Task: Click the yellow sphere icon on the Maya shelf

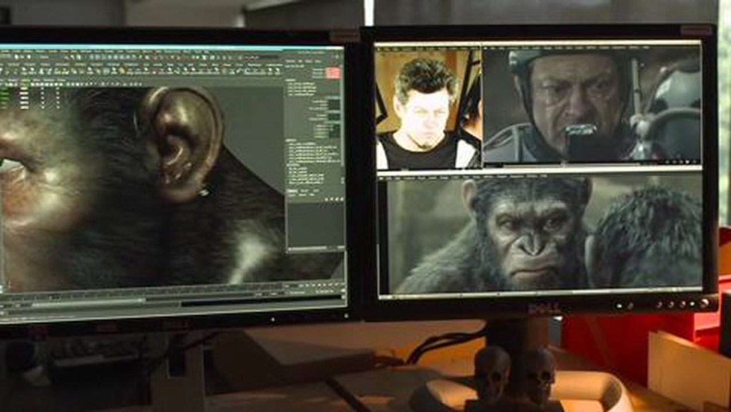Action: [x=122, y=70]
